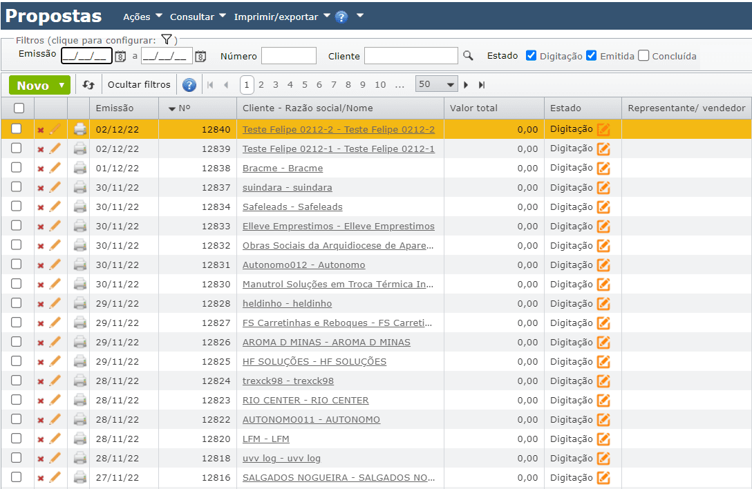This screenshot has width=752, height=489.
Task: Click the client search magnifier icon
Action: click(x=468, y=56)
